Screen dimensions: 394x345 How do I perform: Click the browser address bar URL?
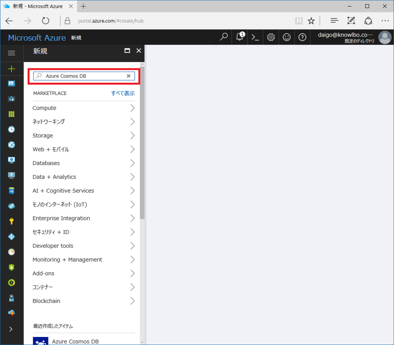click(111, 21)
